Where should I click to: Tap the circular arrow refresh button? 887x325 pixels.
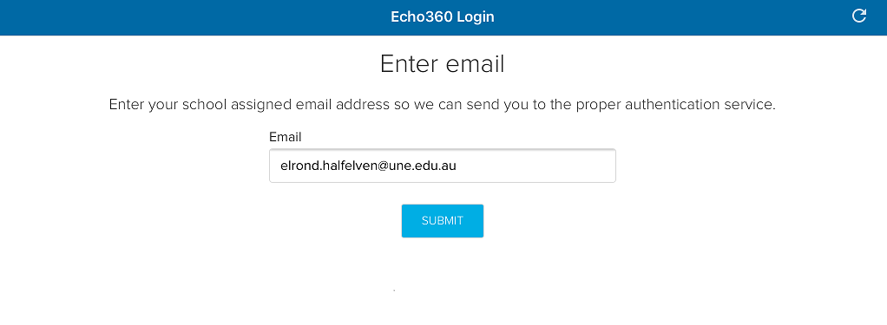[x=858, y=16]
